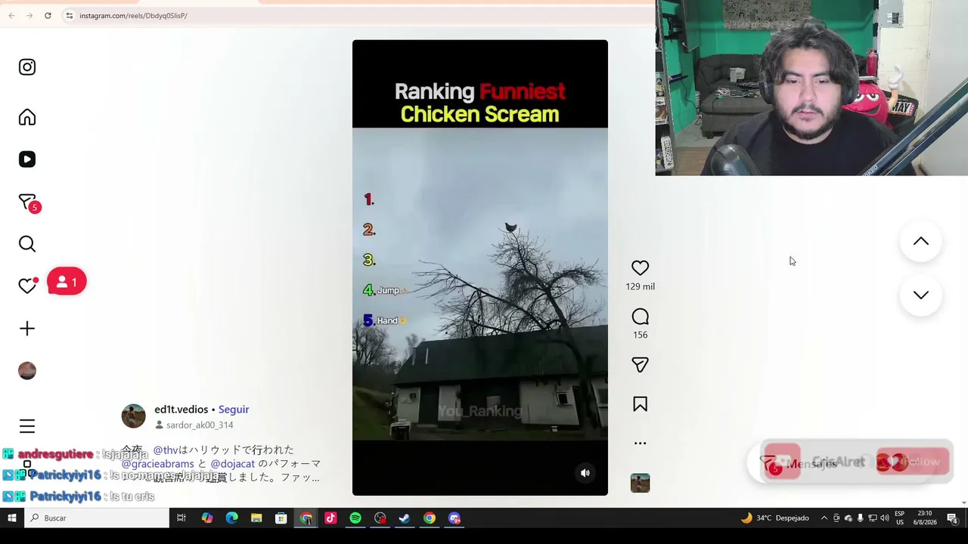Open the three-dot reel options menu
Viewport: 968px width, 544px height.
tap(640, 444)
